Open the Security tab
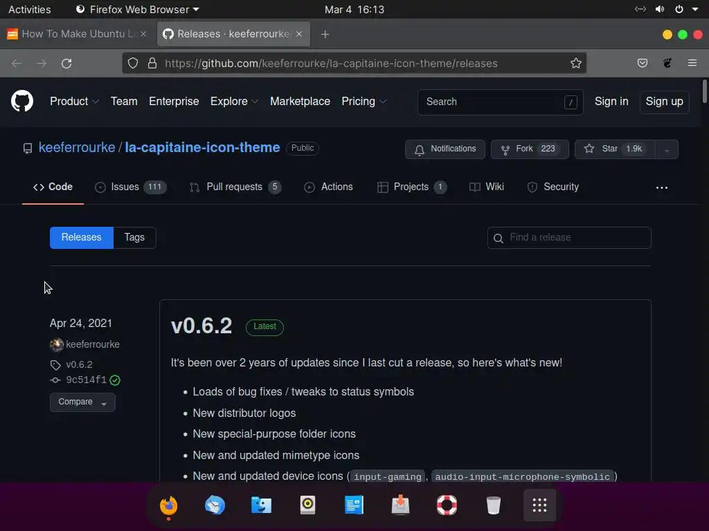709x531 pixels. (x=553, y=187)
